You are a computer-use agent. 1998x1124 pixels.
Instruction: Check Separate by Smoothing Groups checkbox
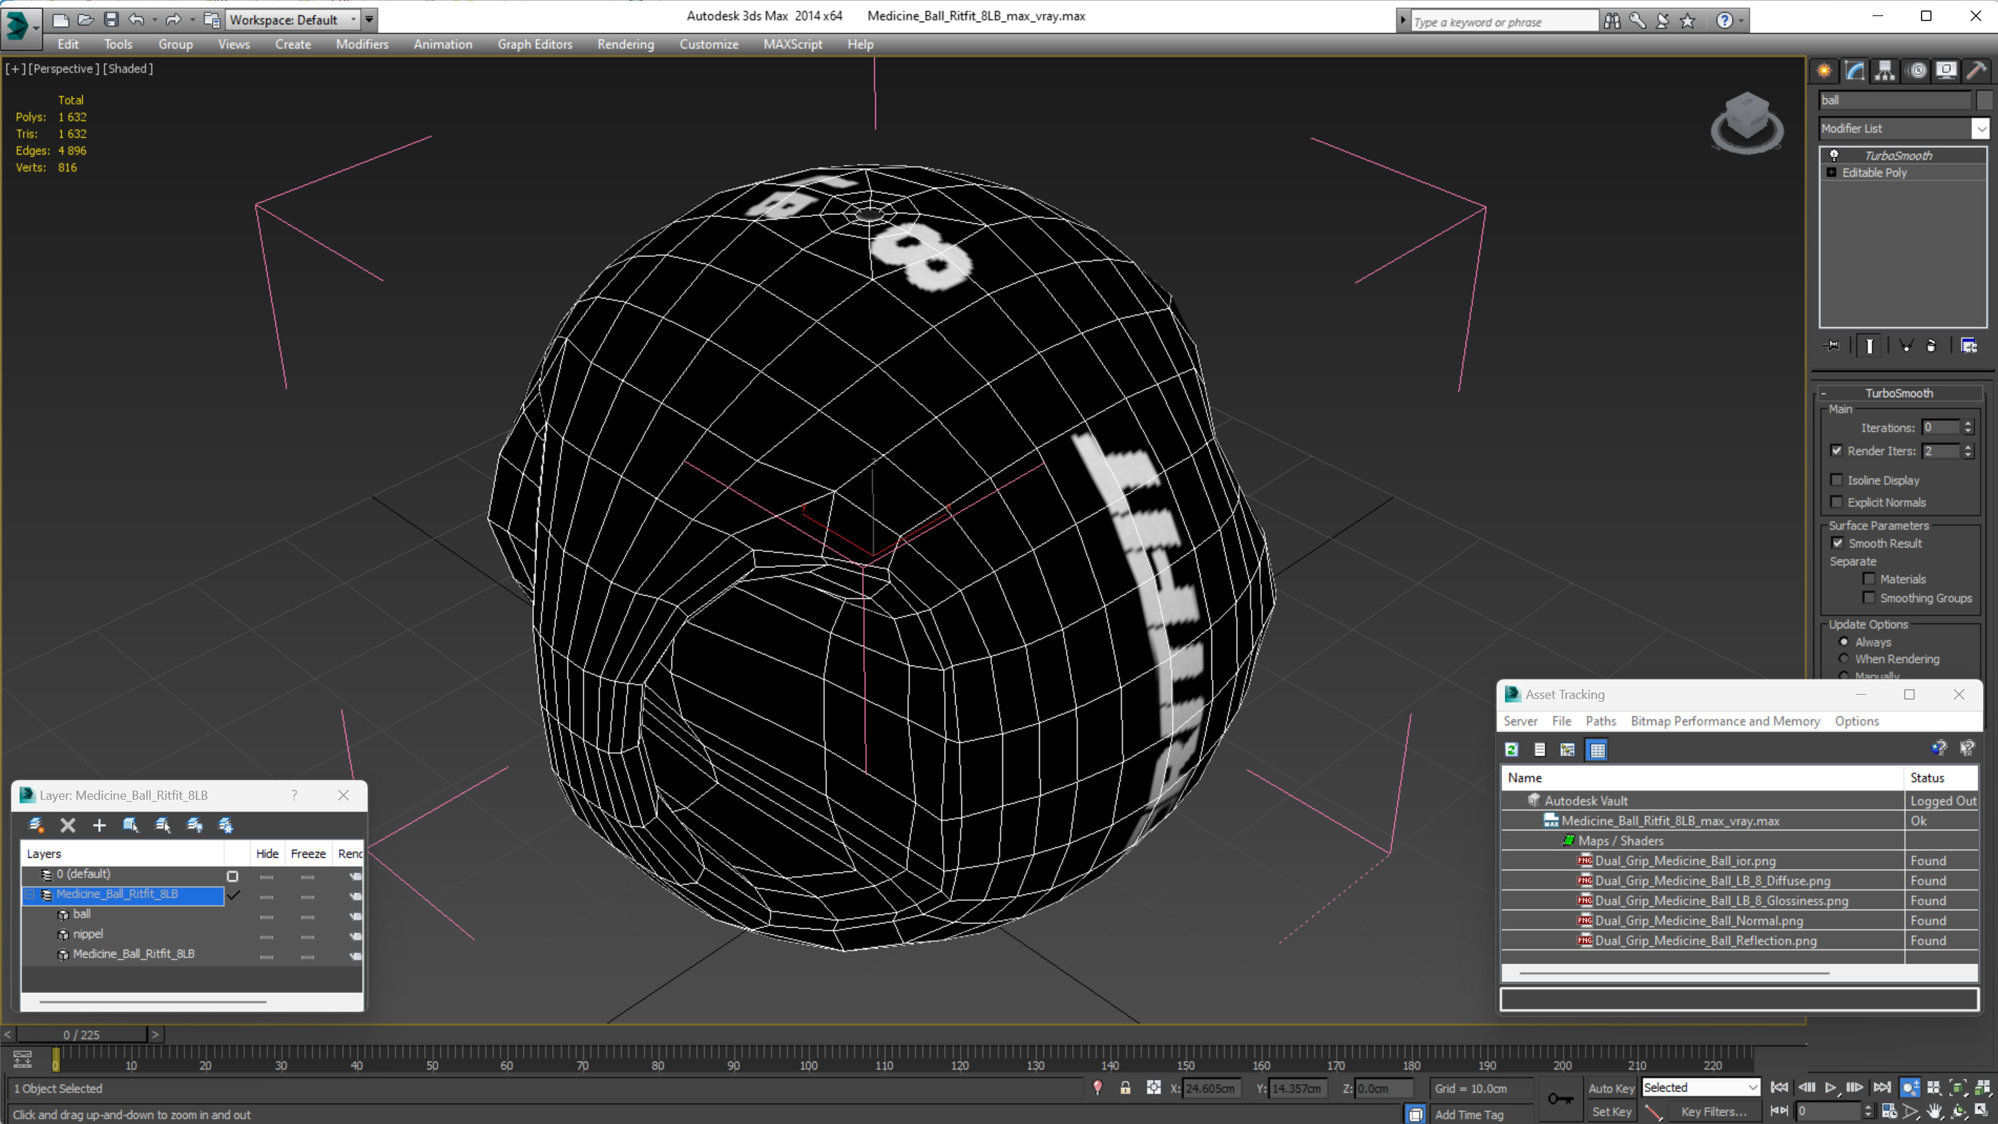(x=1868, y=597)
